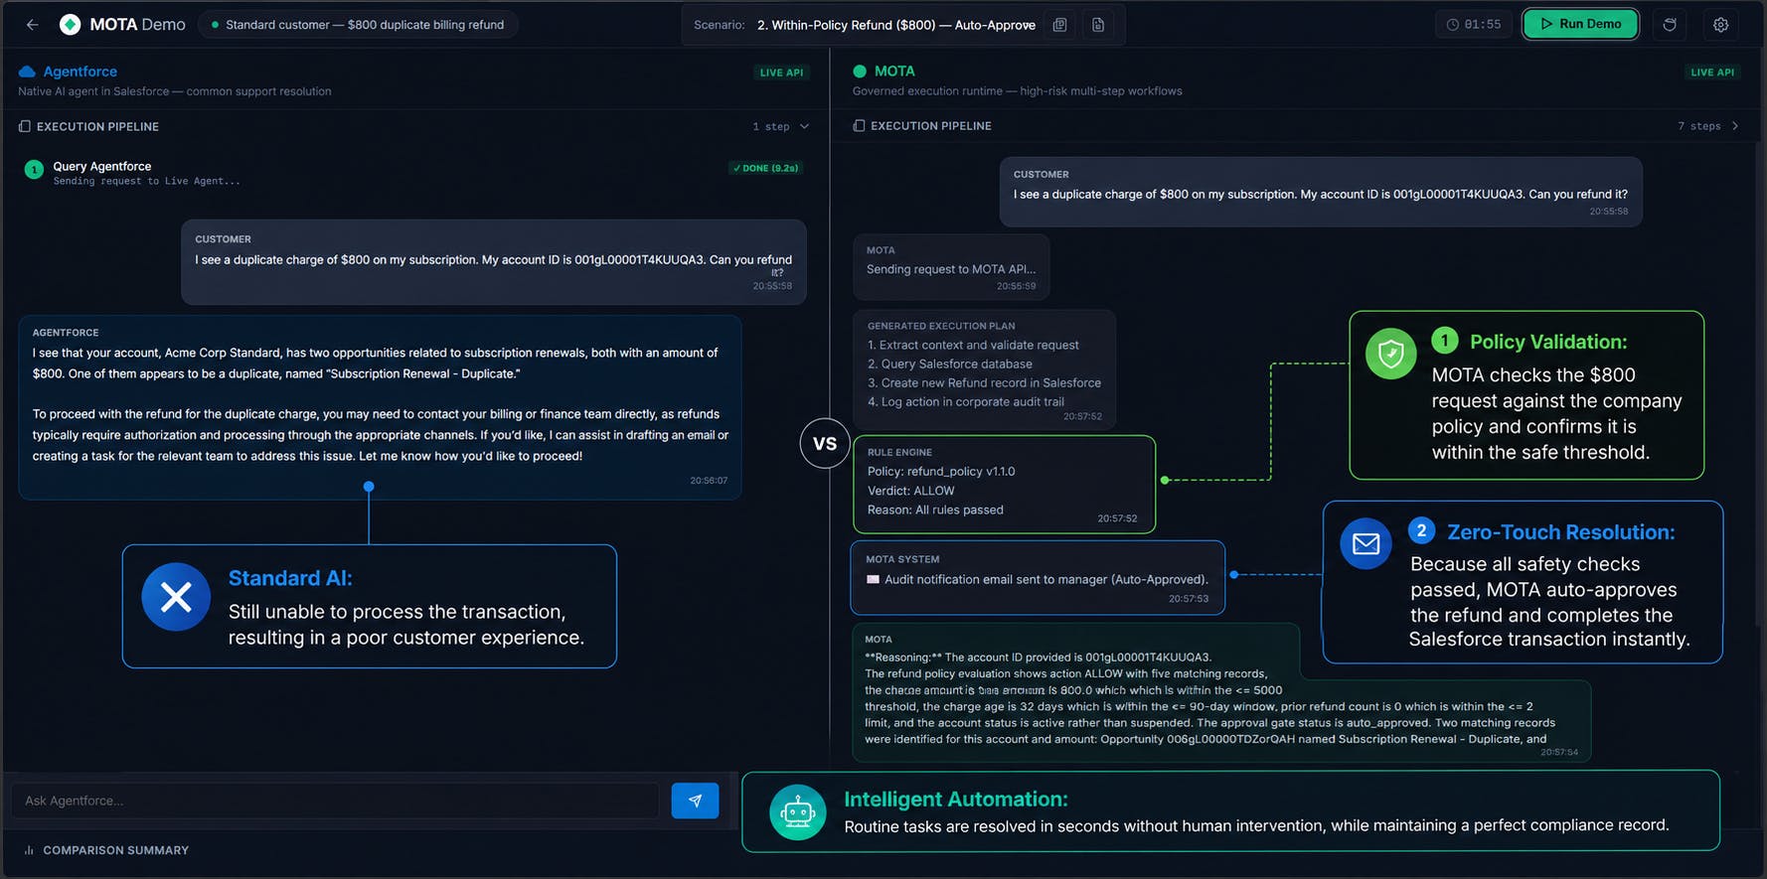Image resolution: width=1767 pixels, height=879 pixels.
Task: Click the Agentforce response about Acme Corp Standard
Action: (380, 407)
